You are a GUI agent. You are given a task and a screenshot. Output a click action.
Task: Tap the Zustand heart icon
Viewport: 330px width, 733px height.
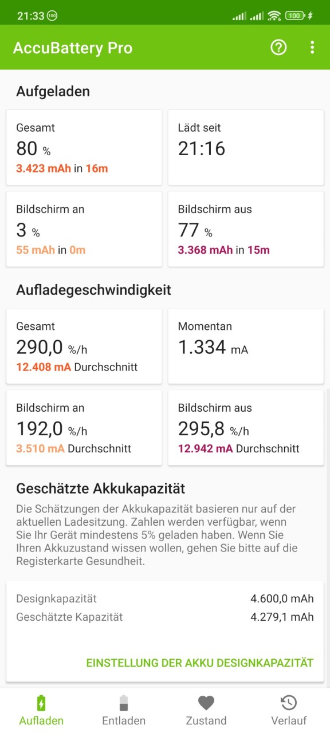click(x=206, y=703)
